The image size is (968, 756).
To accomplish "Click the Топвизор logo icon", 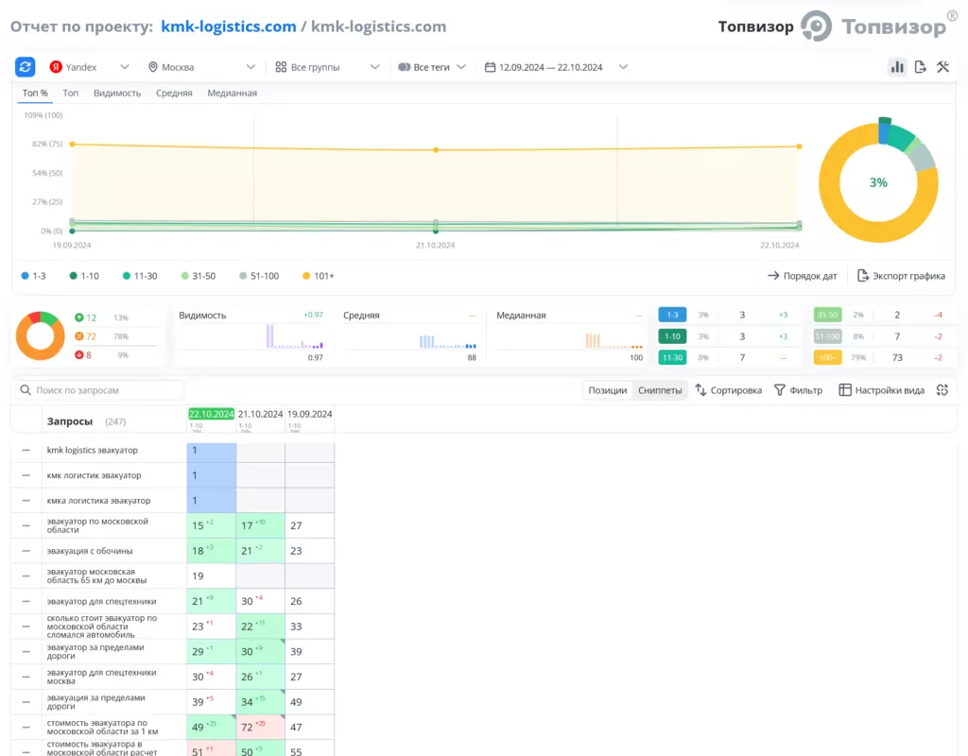I will (x=816, y=26).
